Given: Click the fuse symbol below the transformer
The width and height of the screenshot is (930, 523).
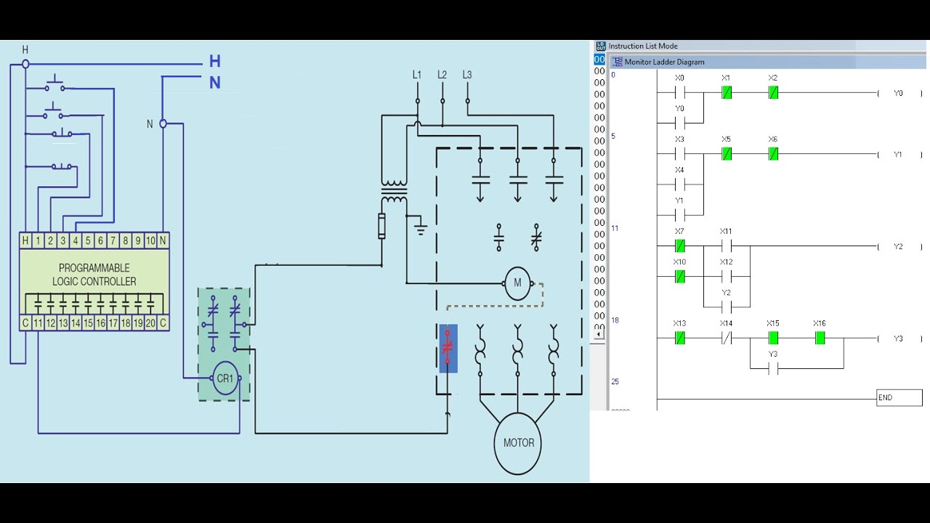Looking at the screenshot, I should point(381,226).
